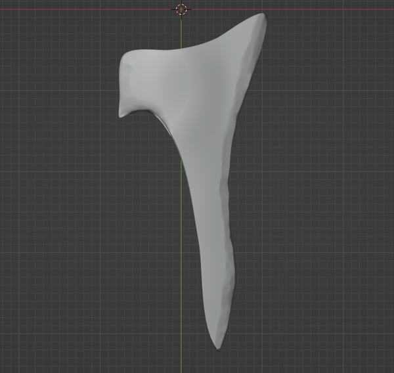The image size is (394, 373).
Task: Click the rough right edge near the mesh bottom
Action: (x=230, y=296)
